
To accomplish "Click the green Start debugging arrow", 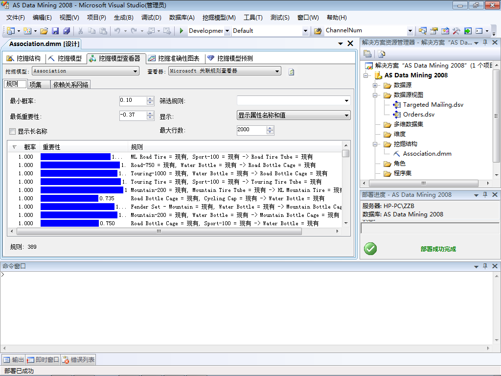I will [181, 31].
